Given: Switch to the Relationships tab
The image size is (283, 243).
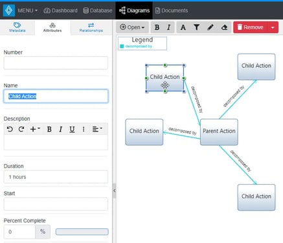Looking at the screenshot, I should (x=91, y=27).
